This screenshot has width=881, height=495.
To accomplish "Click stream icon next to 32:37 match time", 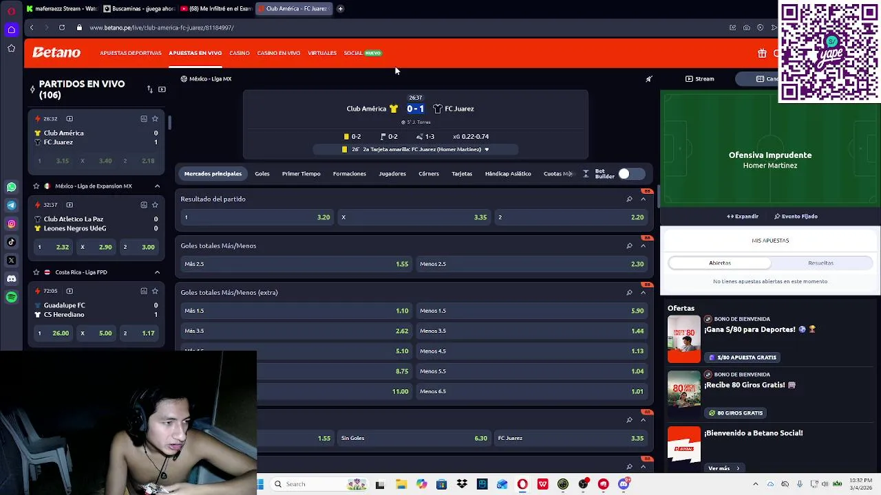I will pyautogui.click(x=70, y=204).
